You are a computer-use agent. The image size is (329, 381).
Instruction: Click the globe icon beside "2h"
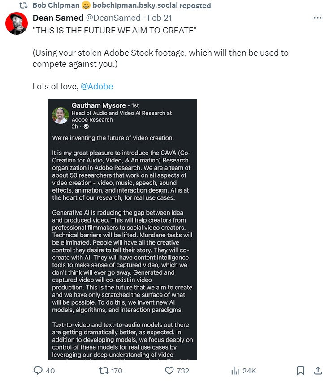pyautogui.click(x=86, y=127)
